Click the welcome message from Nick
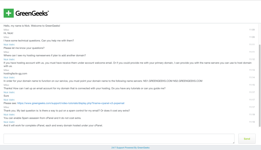 pos(32,26)
